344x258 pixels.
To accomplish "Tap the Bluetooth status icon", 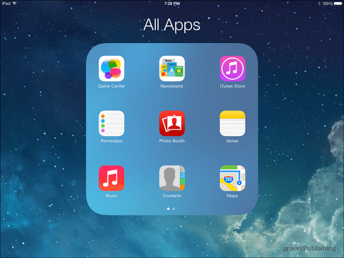I will (x=319, y=4).
